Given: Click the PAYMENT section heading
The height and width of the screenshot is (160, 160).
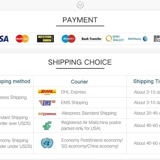Looking at the screenshot, I should tap(80, 20).
